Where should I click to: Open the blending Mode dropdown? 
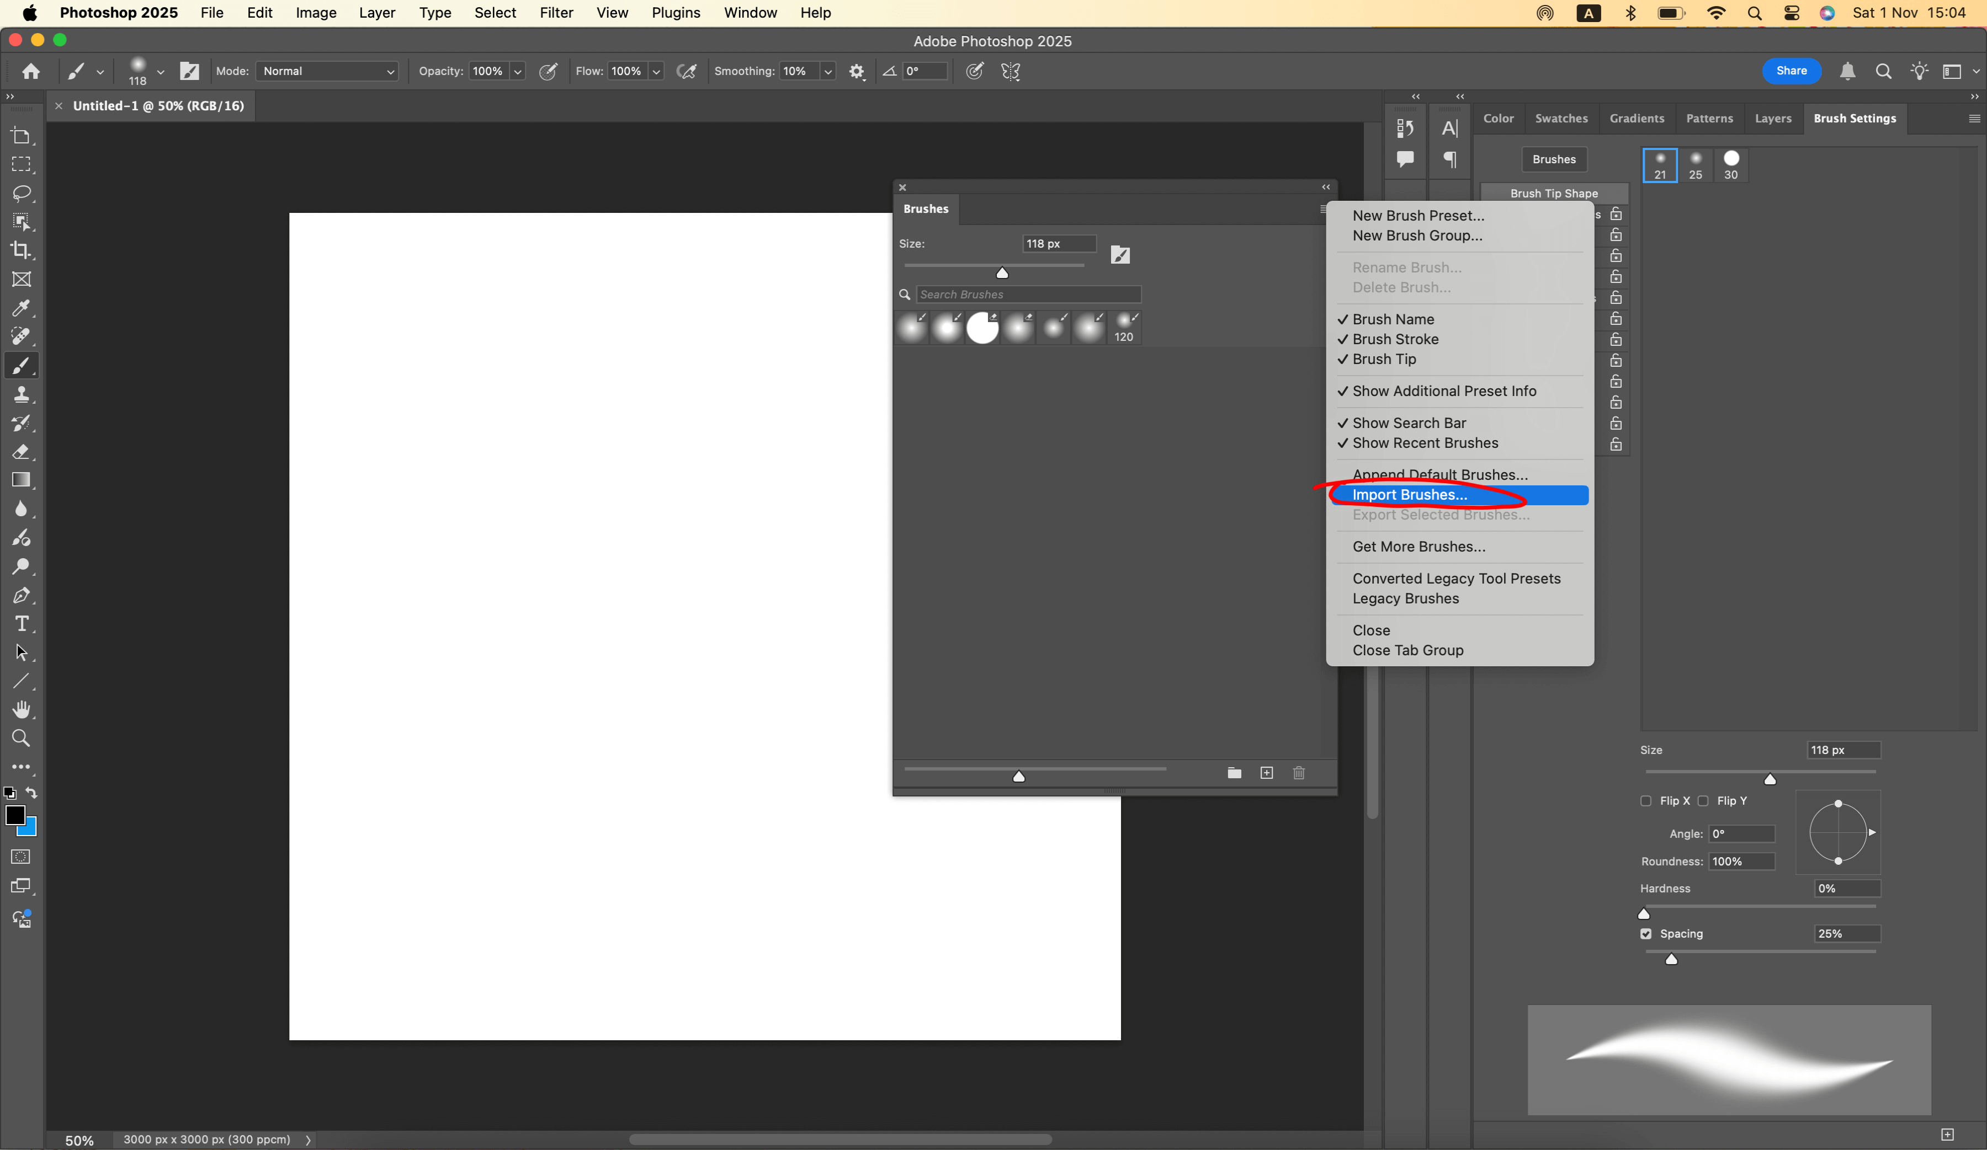click(326, 72)
